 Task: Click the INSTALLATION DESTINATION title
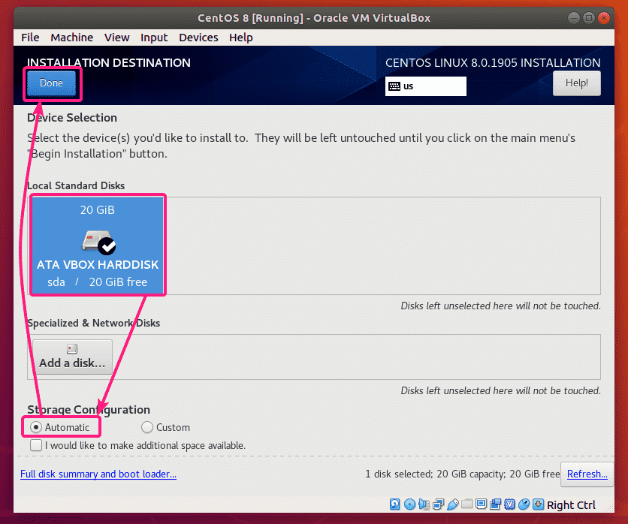(108, 62)
